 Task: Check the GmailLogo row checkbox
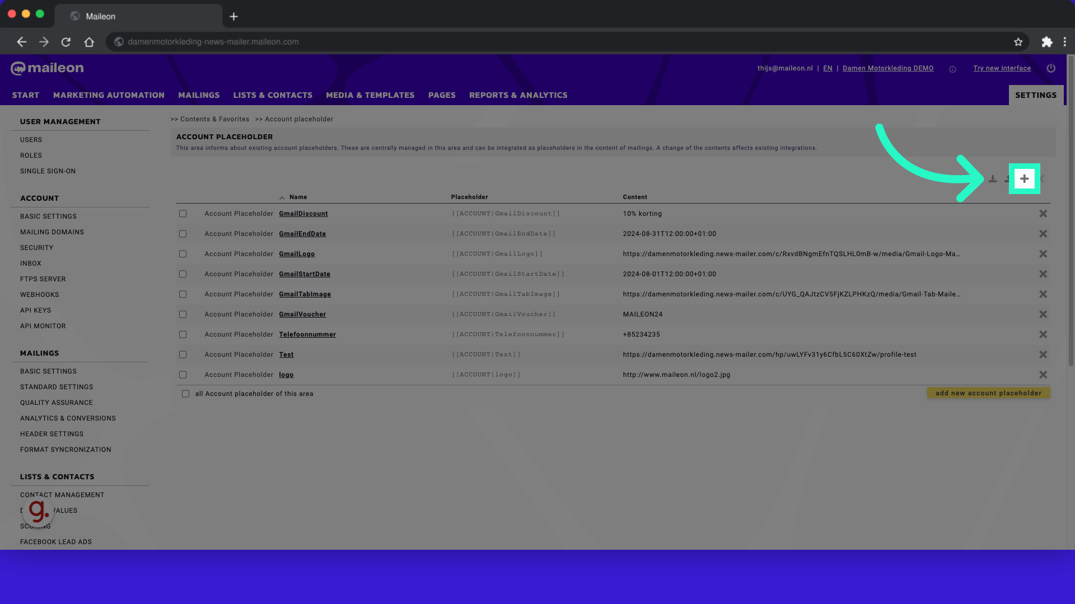pos(183,254)
